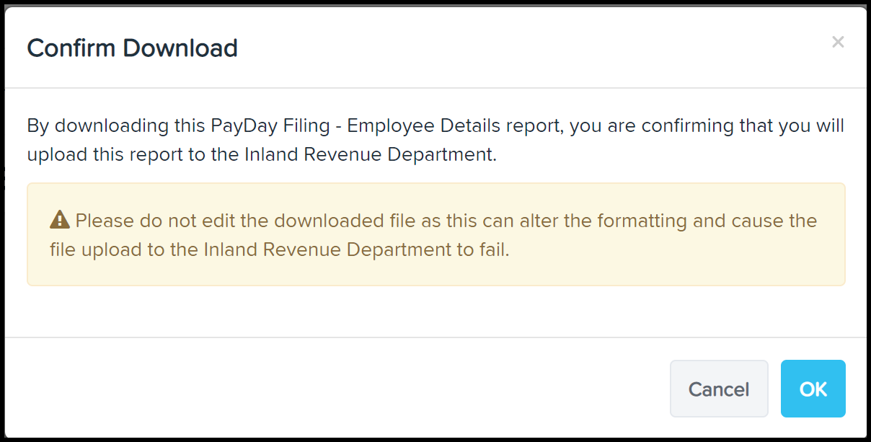
Task: Click the "PayDay Filing - Employee Details" report name
Action: click(386, 126)
